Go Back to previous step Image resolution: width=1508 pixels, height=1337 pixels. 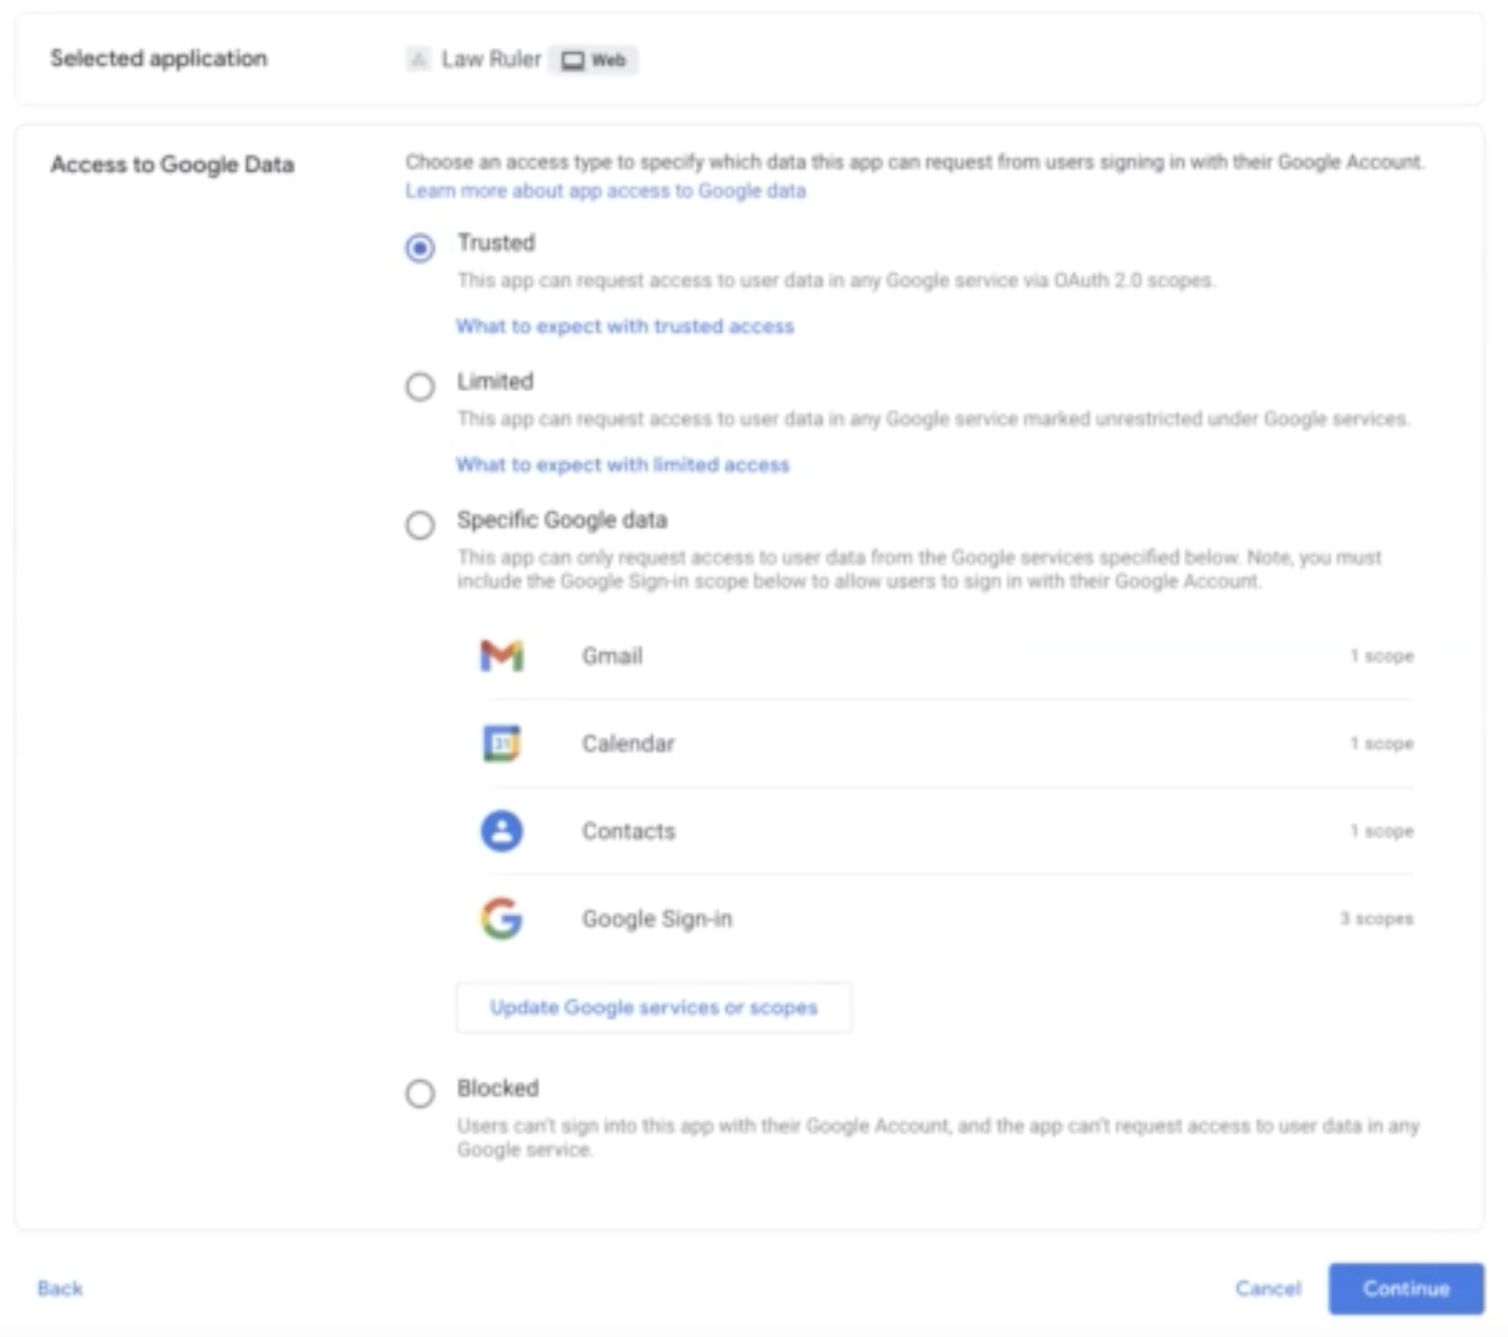coord(60,1289)
